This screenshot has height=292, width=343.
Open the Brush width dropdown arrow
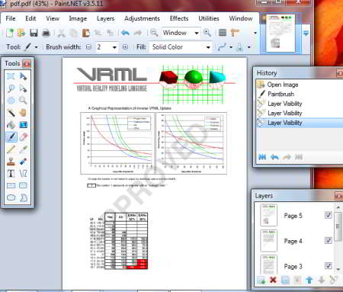pyautogui.click(x=114, y=47)
